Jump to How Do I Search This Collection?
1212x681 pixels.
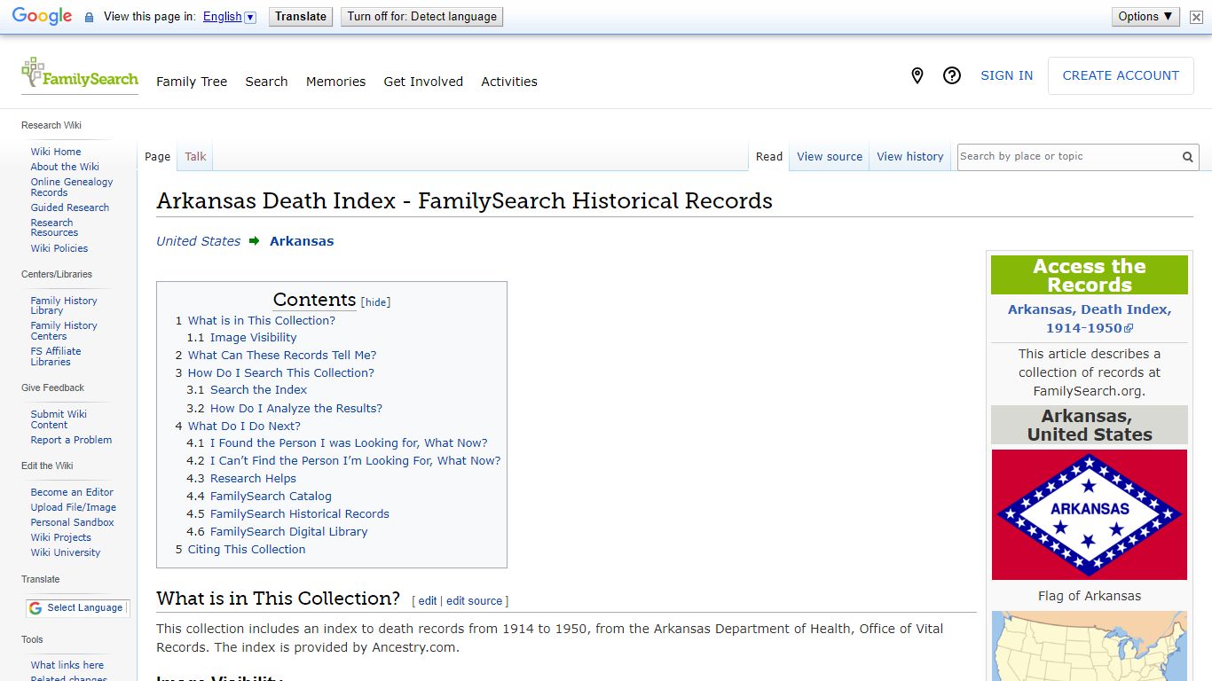[x=281, y=373]
